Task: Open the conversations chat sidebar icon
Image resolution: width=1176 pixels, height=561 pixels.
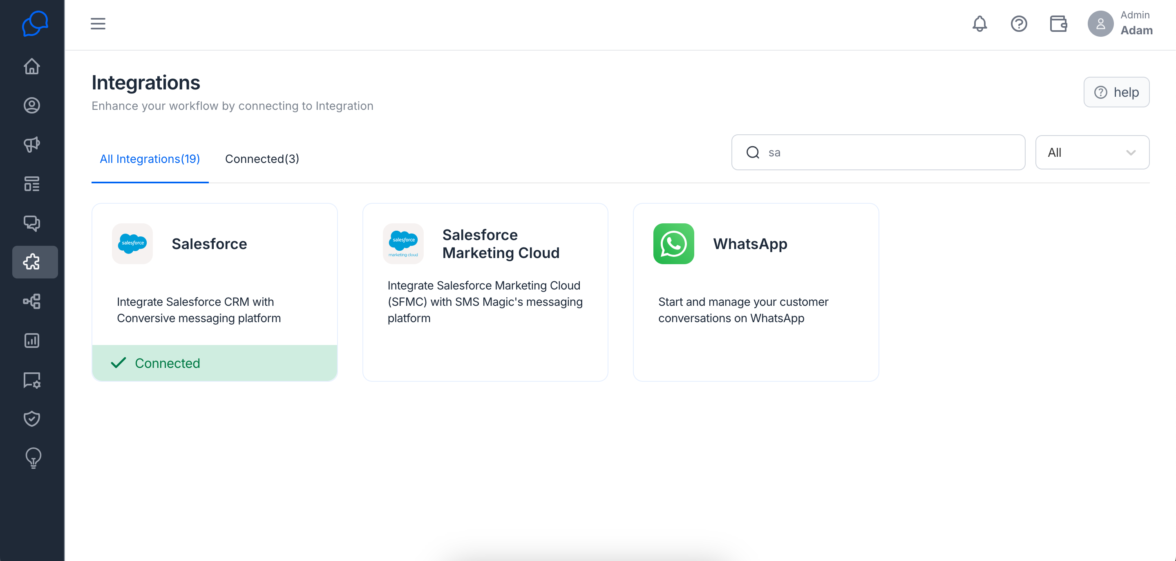Action: 32,223
